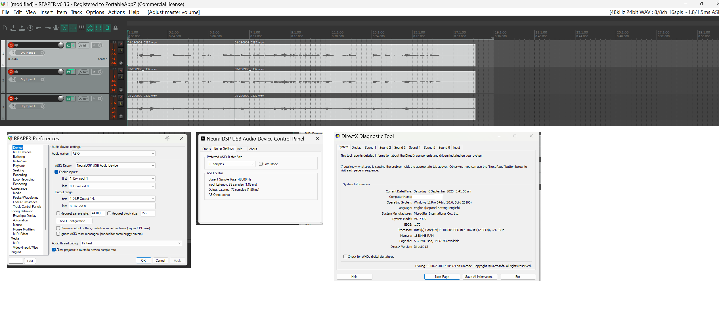Arm track 3 record button
Viewport: 719px width, 325px height.
click(x=11, y=98)
